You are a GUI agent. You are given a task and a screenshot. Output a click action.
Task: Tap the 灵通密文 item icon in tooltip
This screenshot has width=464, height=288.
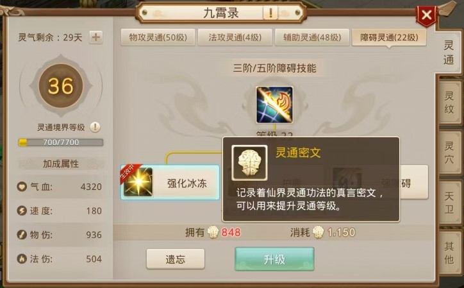tap(249, 163)
